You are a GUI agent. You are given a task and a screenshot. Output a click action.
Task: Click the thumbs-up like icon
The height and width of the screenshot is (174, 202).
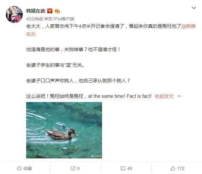173,168
